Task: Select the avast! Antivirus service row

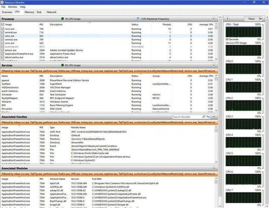Action: click(108, 91)
